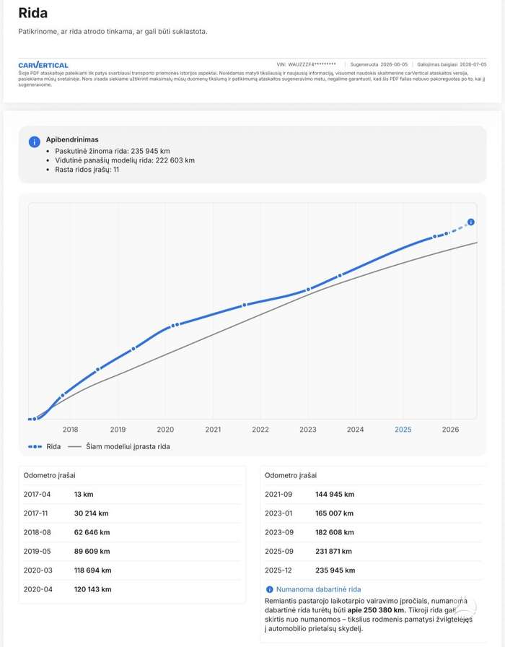Select the 2017-11 odometer row with 30 214 km
Screen dimensions: 505x647
coord(132,513)
